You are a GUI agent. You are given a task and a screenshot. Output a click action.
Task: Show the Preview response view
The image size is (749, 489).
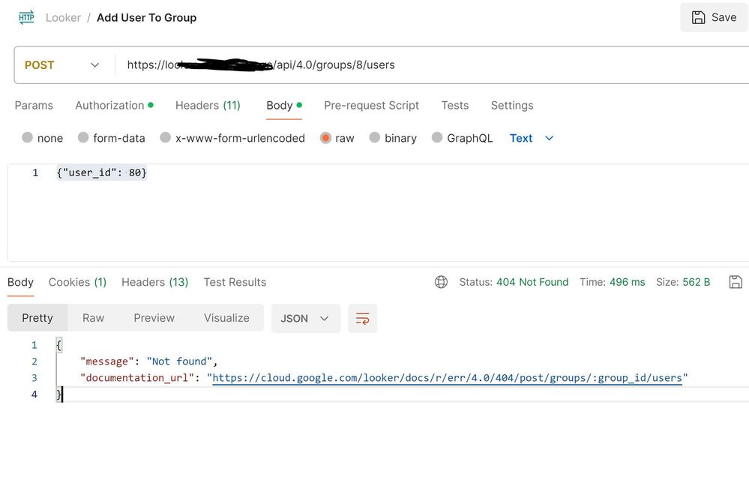click(154, 318)
